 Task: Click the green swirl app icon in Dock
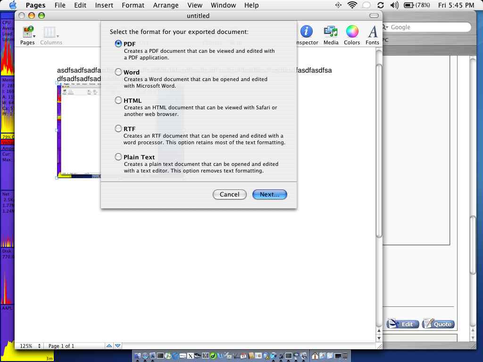coord(213,356)
